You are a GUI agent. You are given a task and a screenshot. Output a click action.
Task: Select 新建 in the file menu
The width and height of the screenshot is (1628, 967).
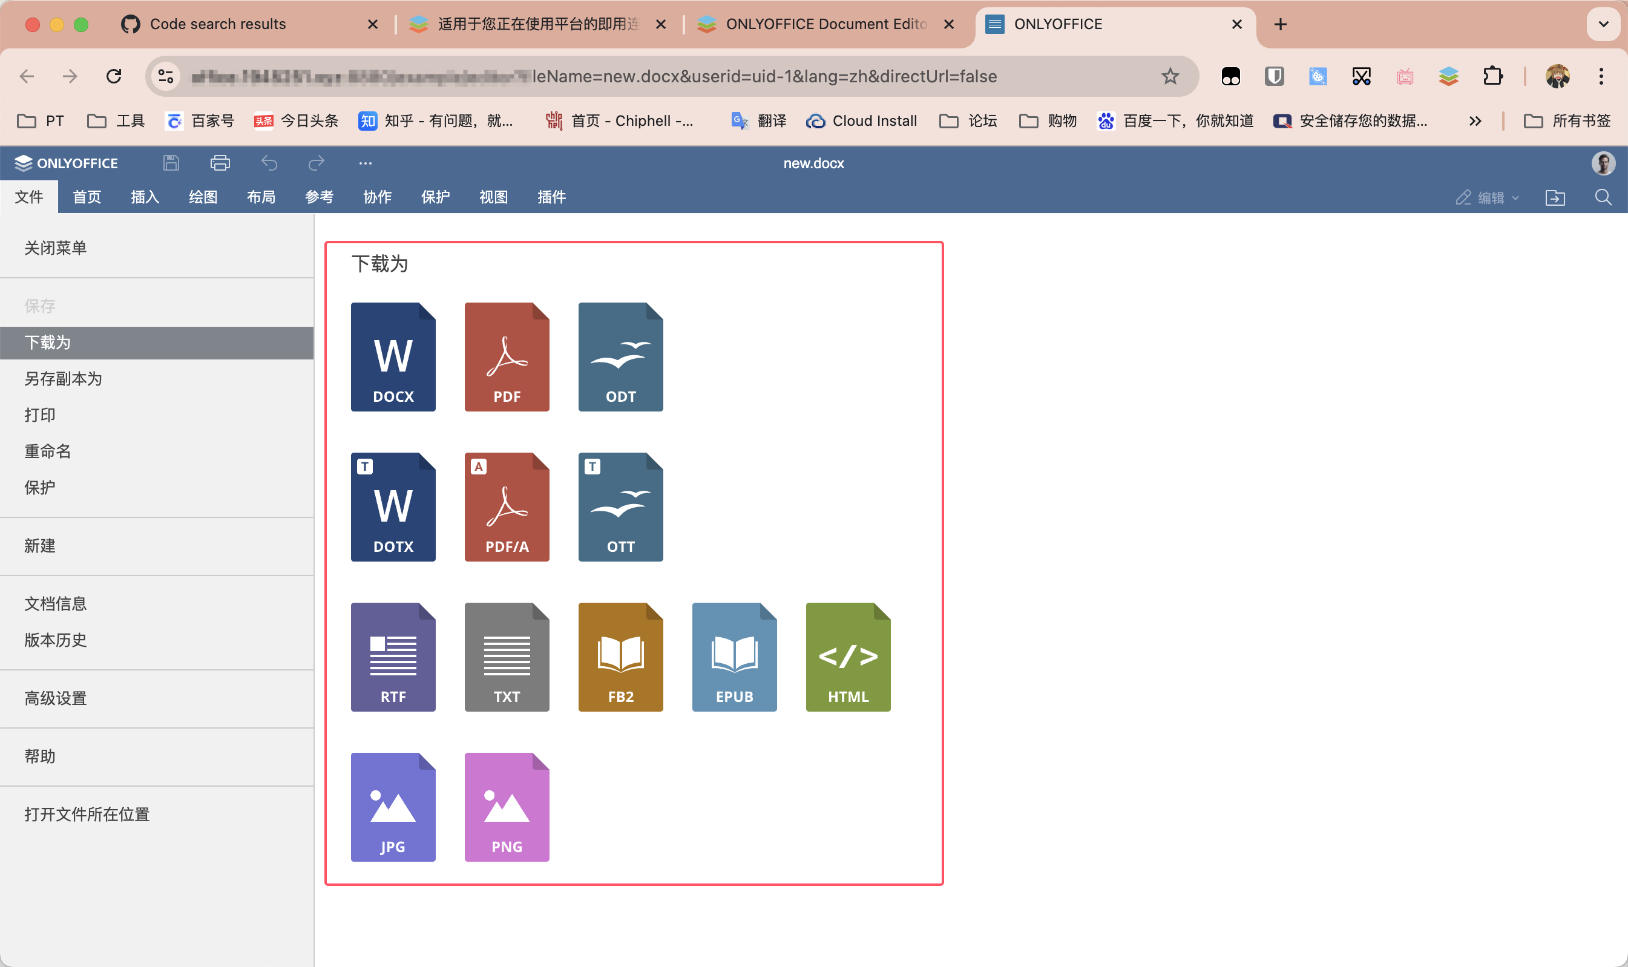[156, 545]
